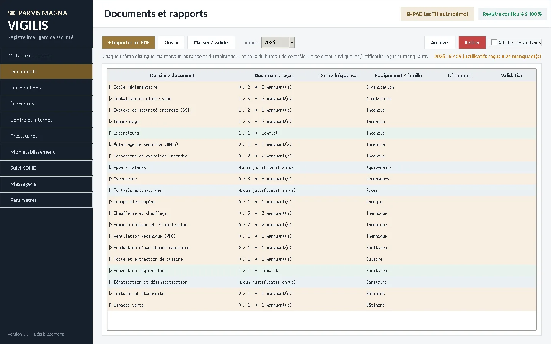Click the Importer un PDF button
This screenshot has height=344, width=551.
point(128,42)
